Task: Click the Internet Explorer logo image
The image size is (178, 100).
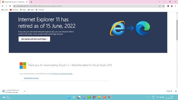Action: [117, 28]
